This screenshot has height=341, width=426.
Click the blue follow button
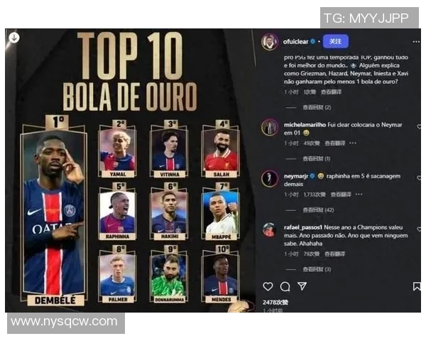pos(336,42)
